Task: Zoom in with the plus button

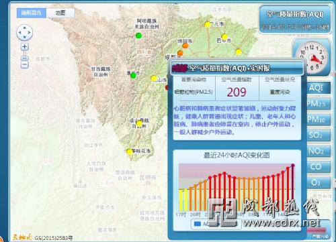Action: [25, 47]
